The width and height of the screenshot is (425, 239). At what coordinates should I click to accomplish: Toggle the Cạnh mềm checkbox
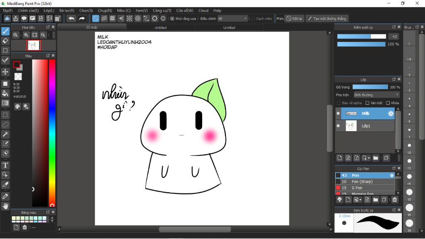(x=253, y=19)
